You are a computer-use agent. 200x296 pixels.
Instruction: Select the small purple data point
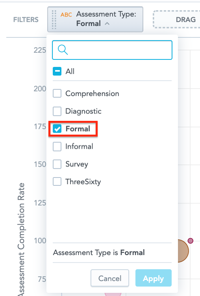tap(191, 240)
